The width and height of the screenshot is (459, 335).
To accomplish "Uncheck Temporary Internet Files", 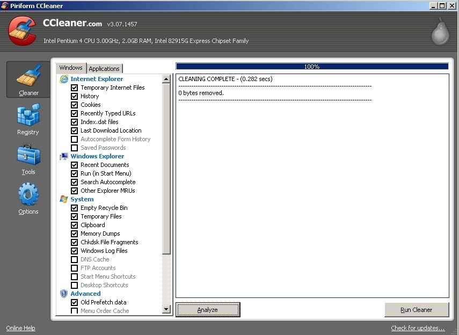I will (75, 88).
